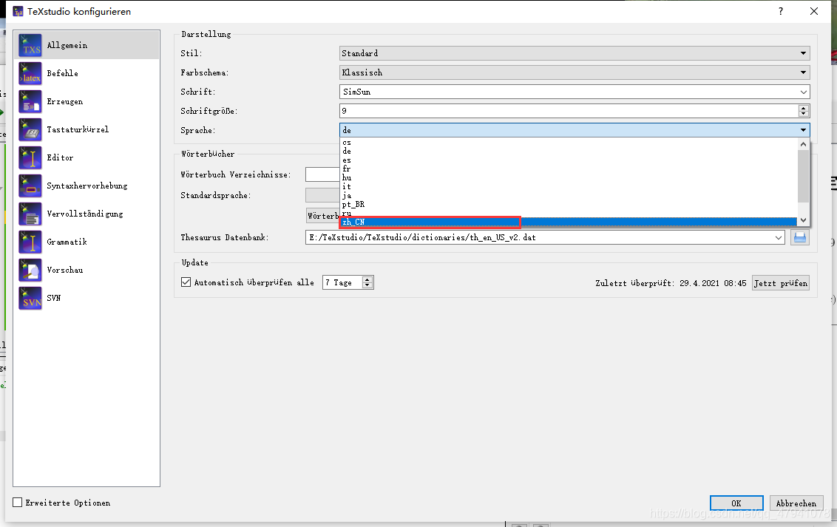The height and width of the screenshot is (527, 837).
Task: Open the Vorschau settings page
Action: pyautogui.click(x=87, y=270)
